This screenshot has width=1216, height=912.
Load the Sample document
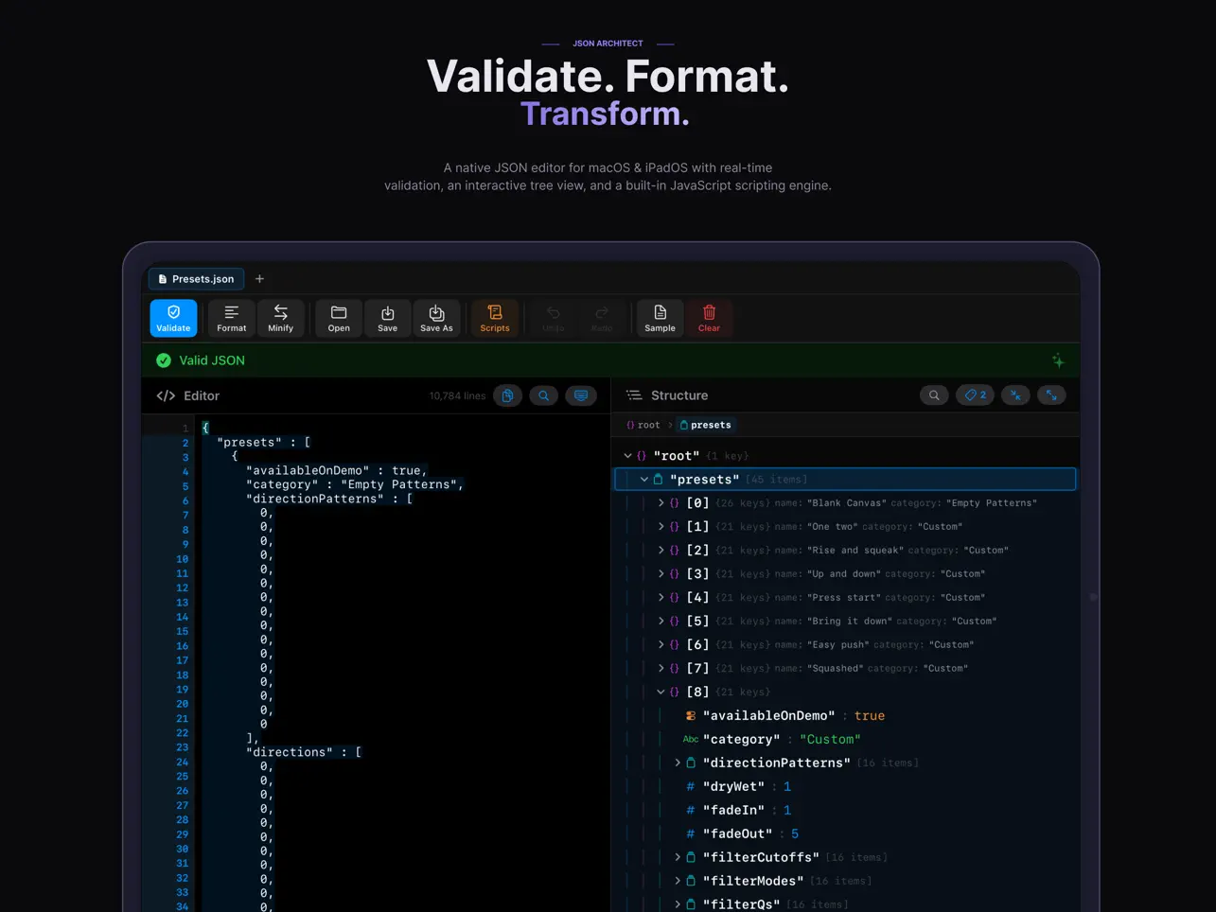tap(659, 318)
